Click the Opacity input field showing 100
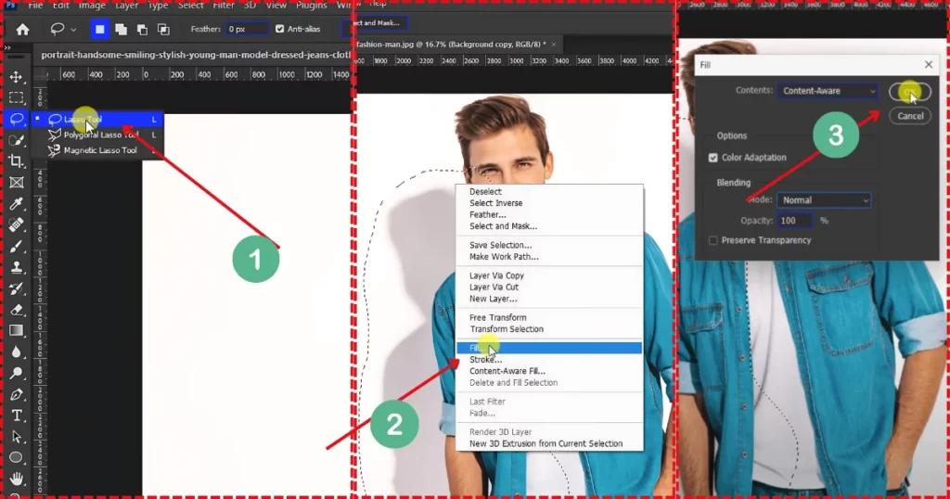950x499 pixels. (795, 221)
